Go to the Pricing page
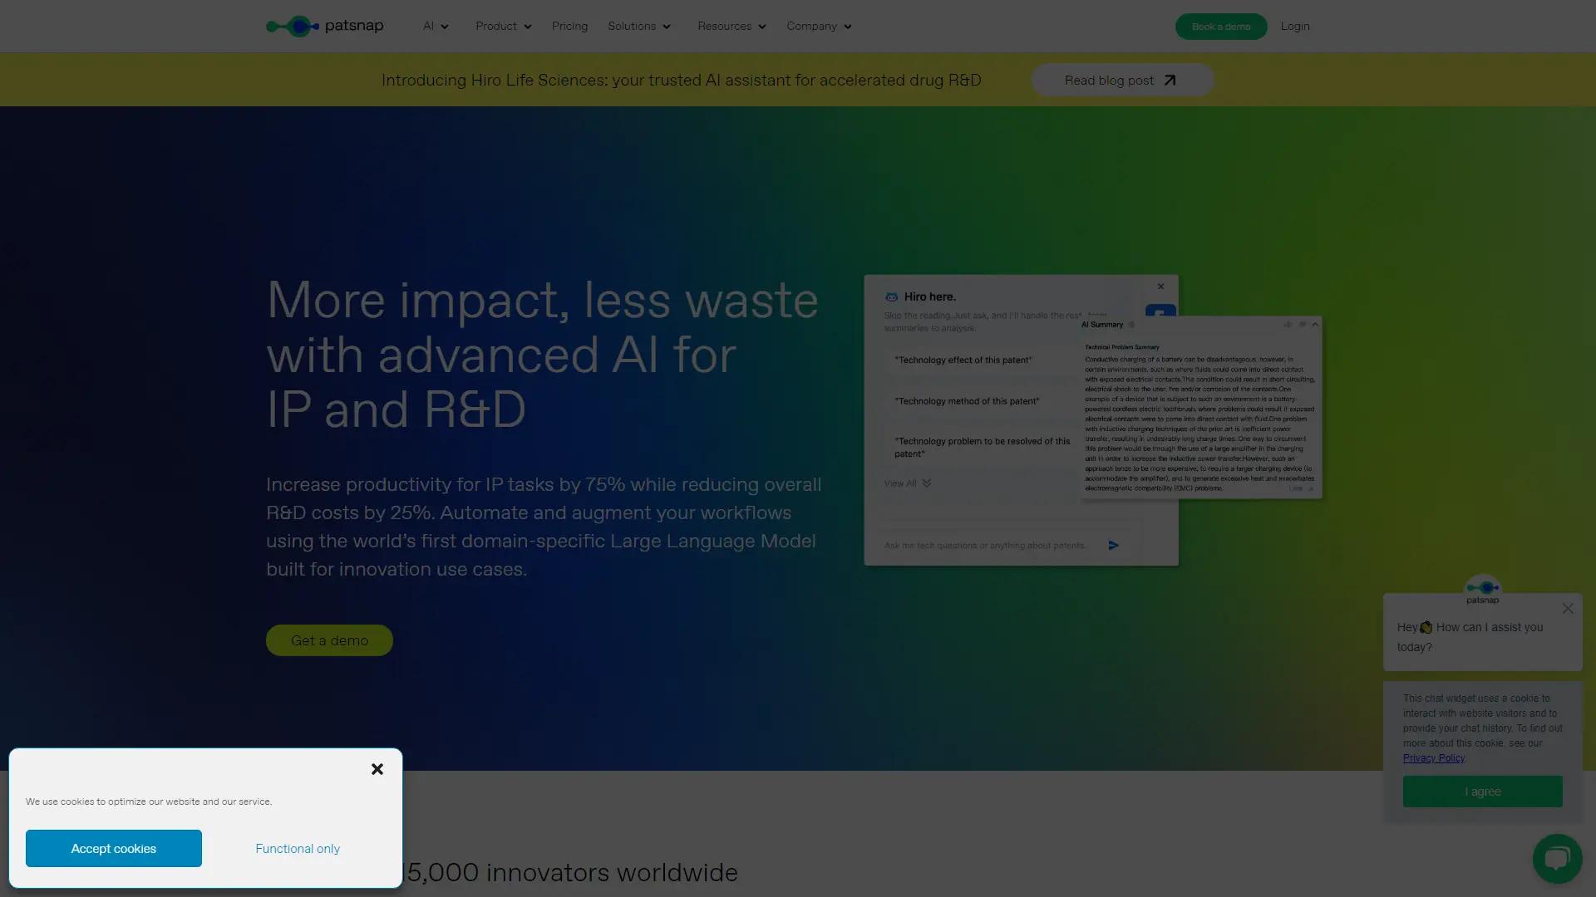The image size is (1596, 897). click(569, 27)
